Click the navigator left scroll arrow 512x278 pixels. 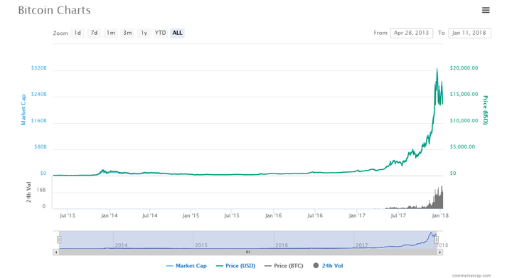[56, 252]
